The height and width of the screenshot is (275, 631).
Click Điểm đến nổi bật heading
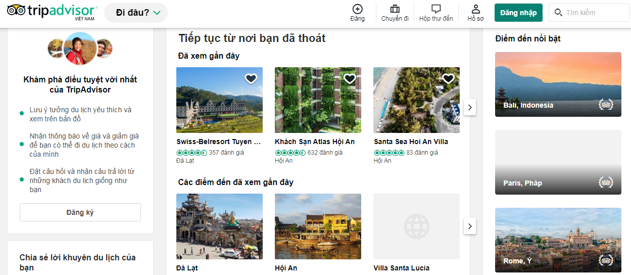tap(528, 38)
